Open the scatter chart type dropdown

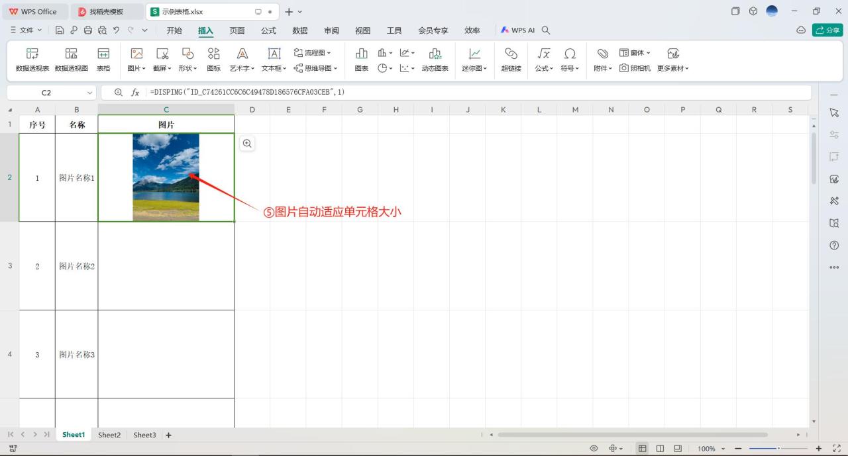click(407, 68)
